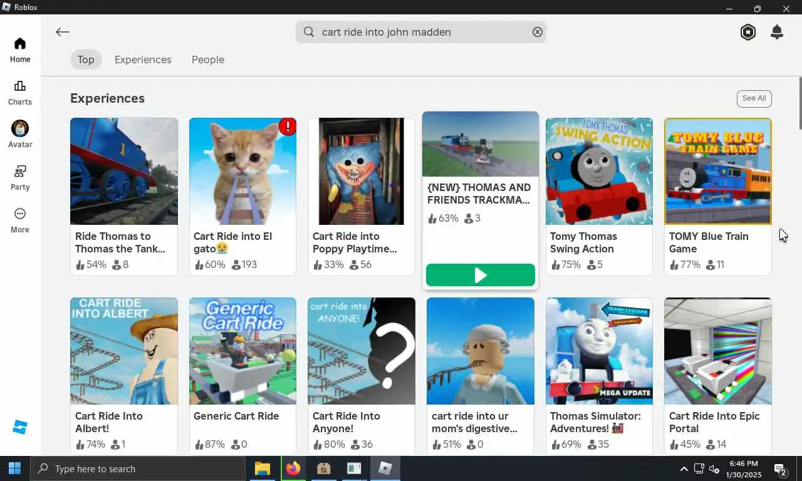The width and height of the screenshot is (802, 481).
Task: Go to Home in the sidebar
Action: click(20, 50)
